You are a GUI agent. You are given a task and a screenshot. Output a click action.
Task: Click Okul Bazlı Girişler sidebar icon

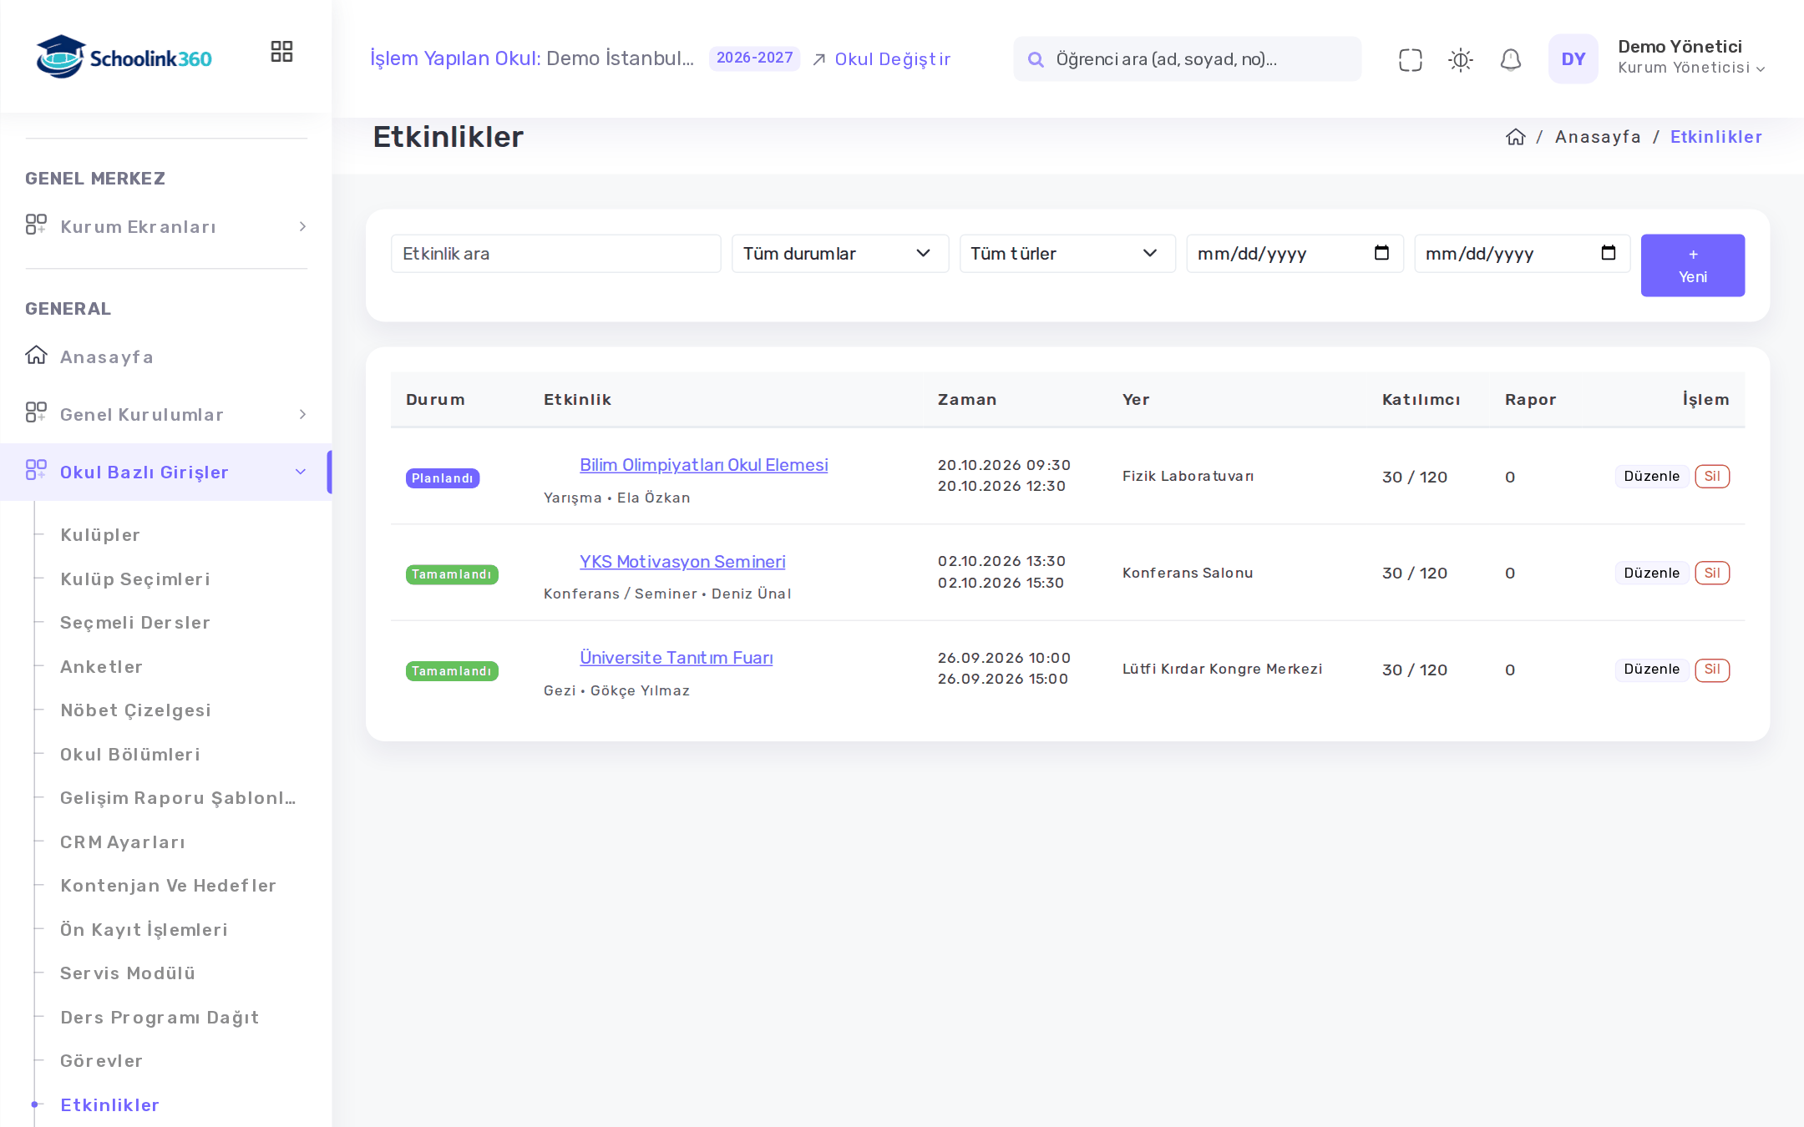tap(36, 470)
